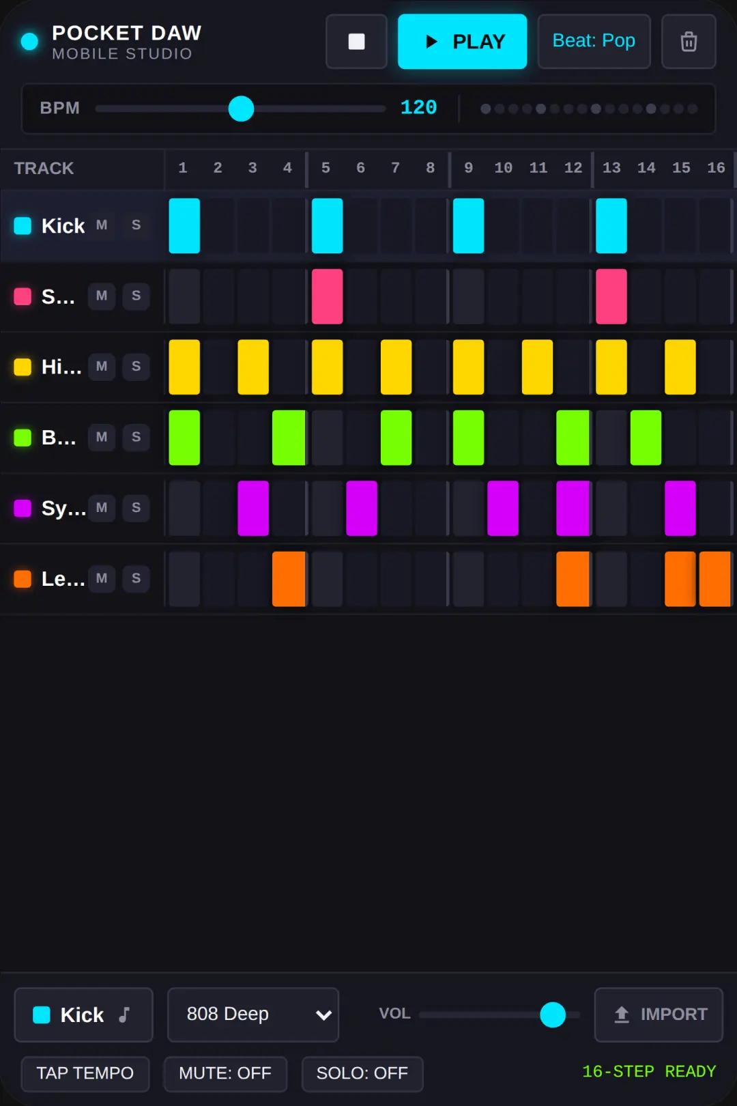Click the TAP TEMPO button
Viewport: 737px width, 1106px height.
coord(85,1074)
